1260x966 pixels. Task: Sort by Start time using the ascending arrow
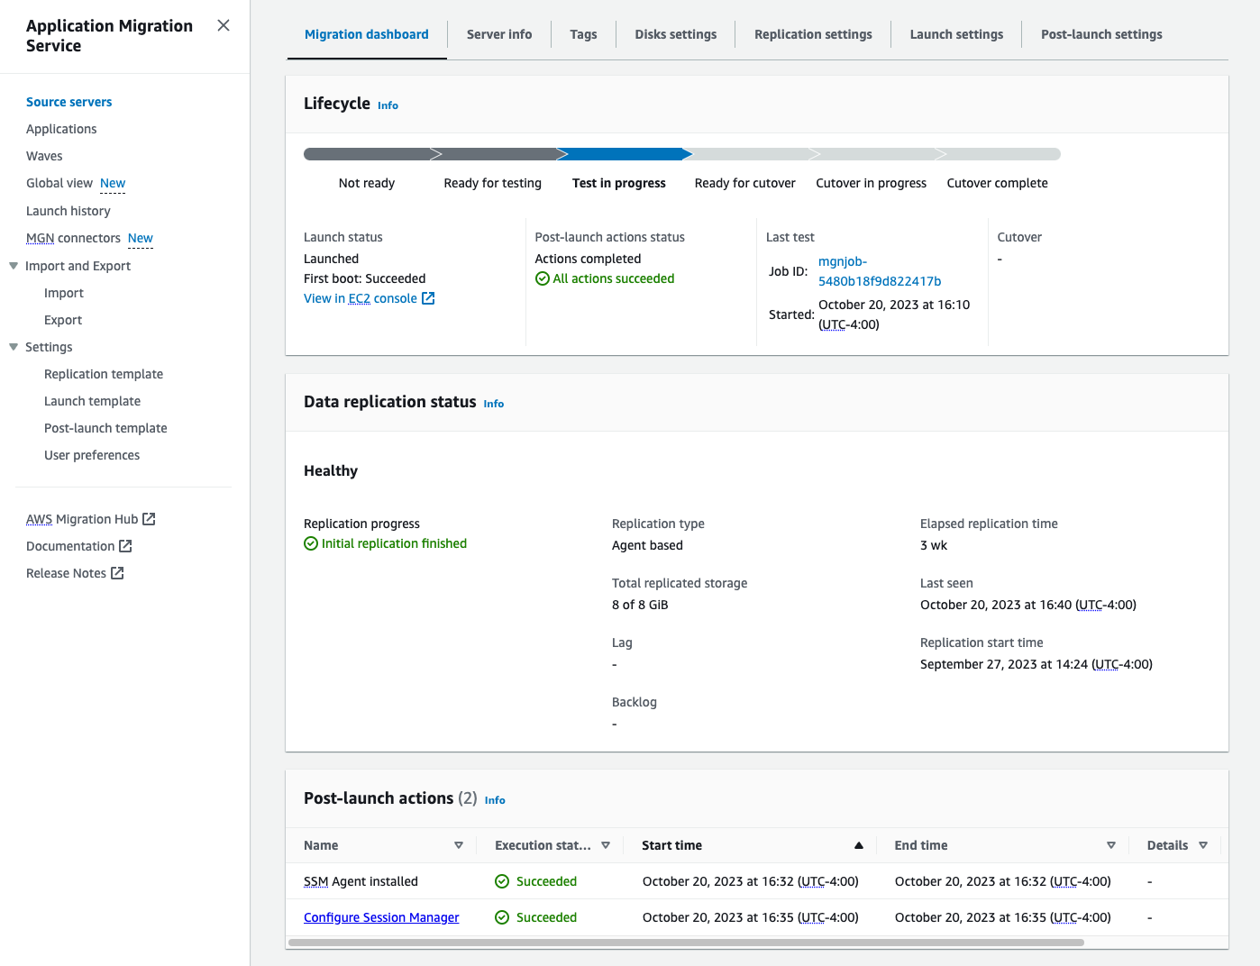point(858,845)
